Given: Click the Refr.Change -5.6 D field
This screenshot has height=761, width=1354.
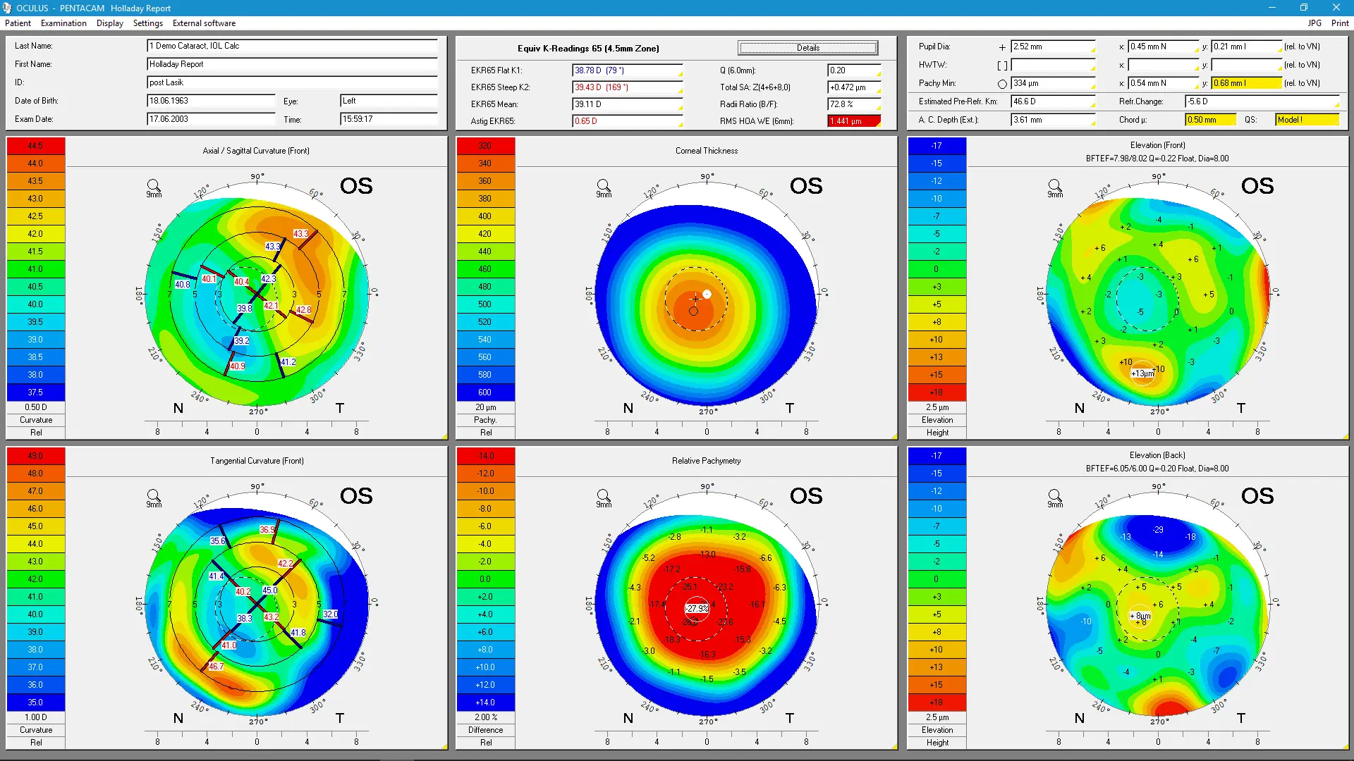Looking at the screenshot, I should pos(1262,101).
